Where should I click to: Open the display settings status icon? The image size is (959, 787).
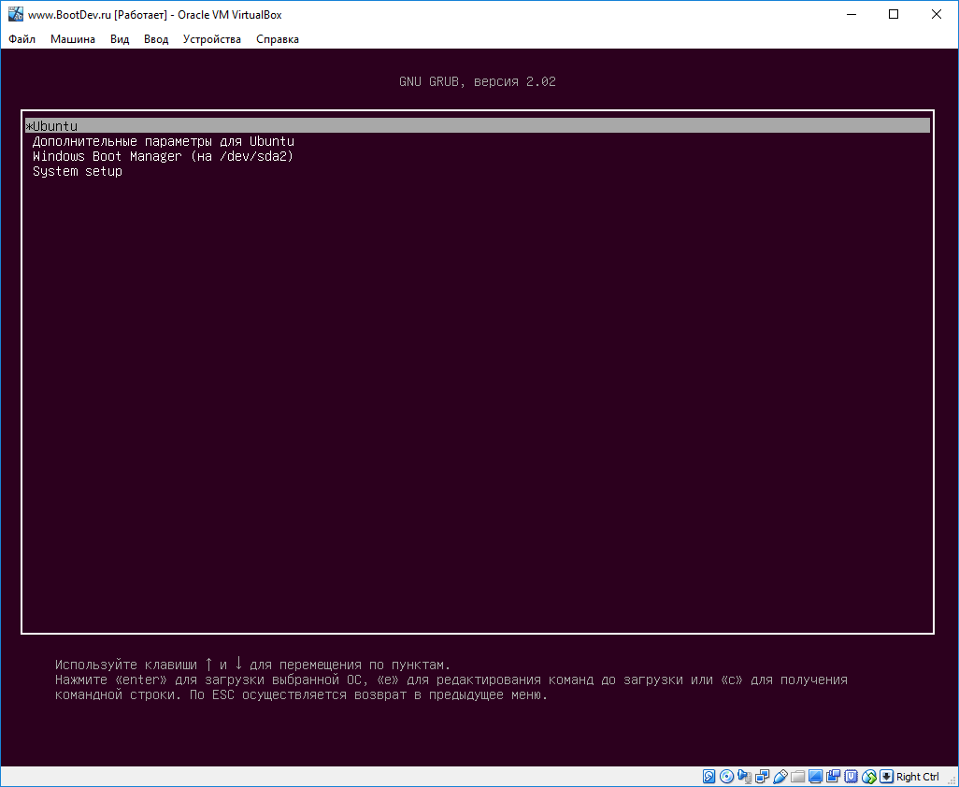[x=815, y=777]
